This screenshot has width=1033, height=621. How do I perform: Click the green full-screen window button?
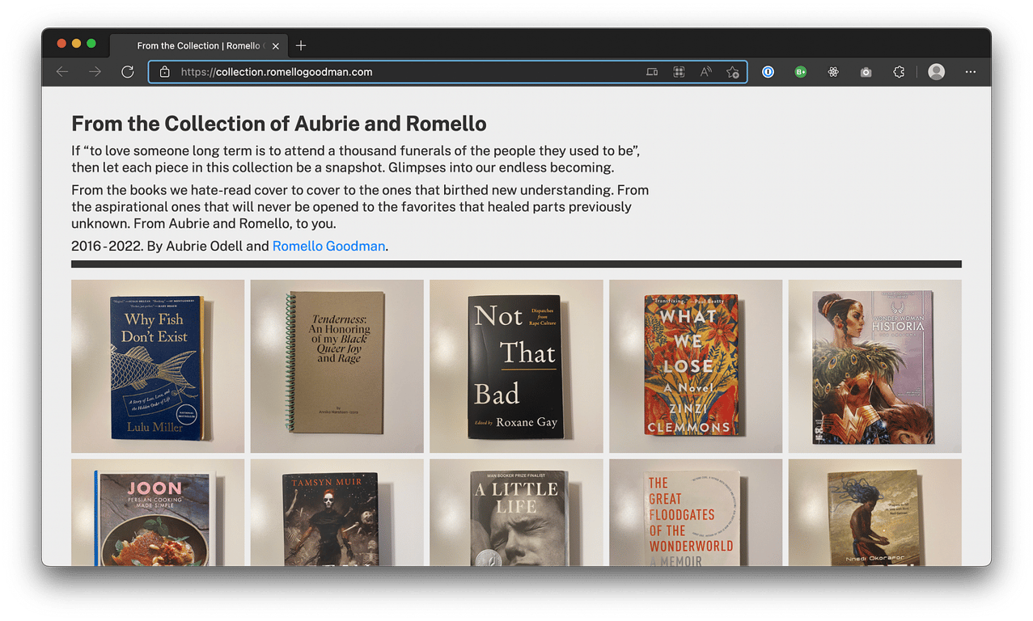click(x=91, y=44)
